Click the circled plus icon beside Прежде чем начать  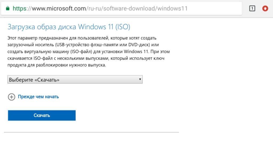(11, 97)
